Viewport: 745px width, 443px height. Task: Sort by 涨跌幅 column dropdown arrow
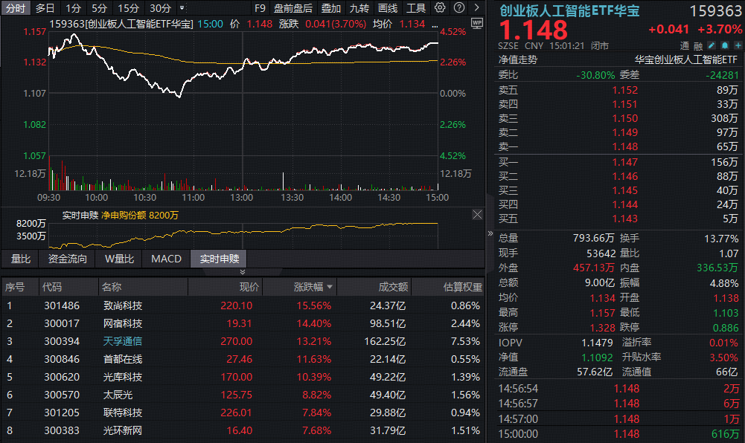pos(330,287)
